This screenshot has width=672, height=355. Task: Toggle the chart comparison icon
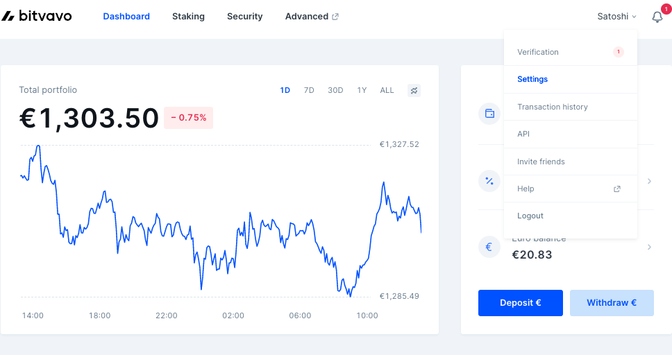click(414, 90)
